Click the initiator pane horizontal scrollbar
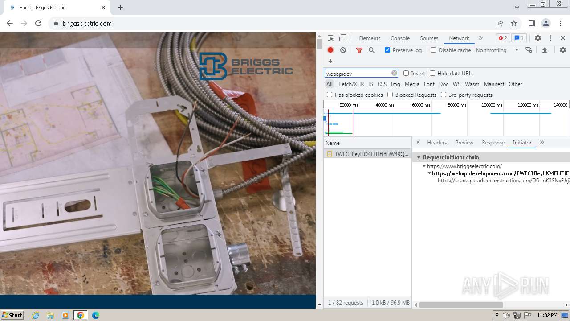Screen dimensions: 570x321 pos(461,305)
